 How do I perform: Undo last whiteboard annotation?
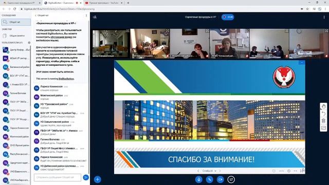click(323, 114)
